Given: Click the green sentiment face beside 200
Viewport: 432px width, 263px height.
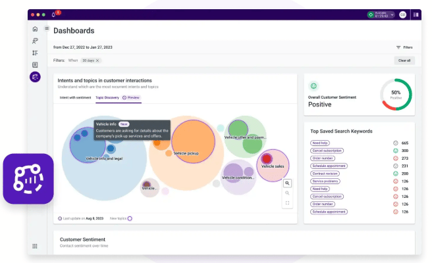Looking at the screenshot, I should 396,174.
